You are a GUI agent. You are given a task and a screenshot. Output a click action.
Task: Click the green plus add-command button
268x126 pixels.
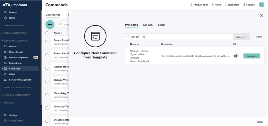[x=50, y=25]
